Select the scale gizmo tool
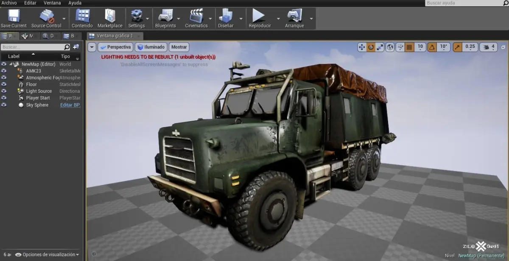 pos(380,47)
